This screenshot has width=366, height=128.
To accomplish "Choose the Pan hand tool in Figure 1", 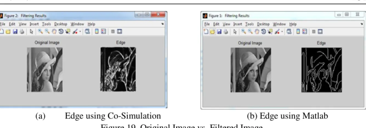I will [x=257, y=31].
